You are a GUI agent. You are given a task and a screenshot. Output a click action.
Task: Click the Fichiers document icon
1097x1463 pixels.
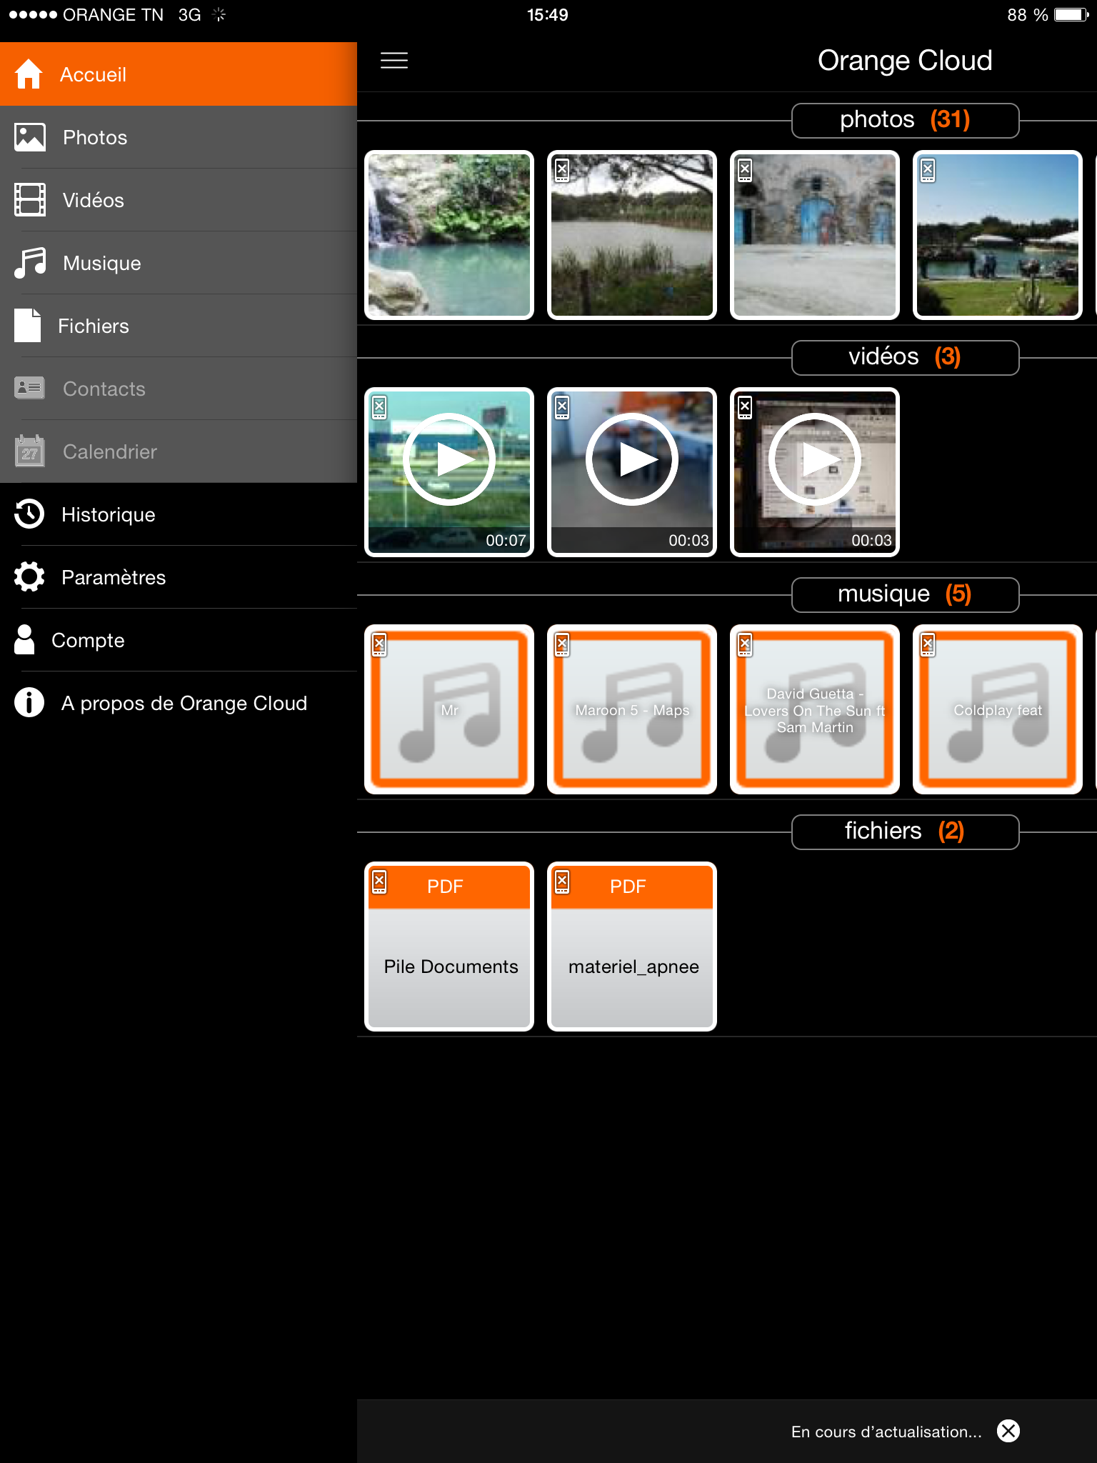pyautogui.click(x=28, y=326)
